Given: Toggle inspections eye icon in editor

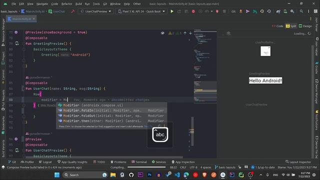Looking at the screenshot, I should click(x=162, y=33).
